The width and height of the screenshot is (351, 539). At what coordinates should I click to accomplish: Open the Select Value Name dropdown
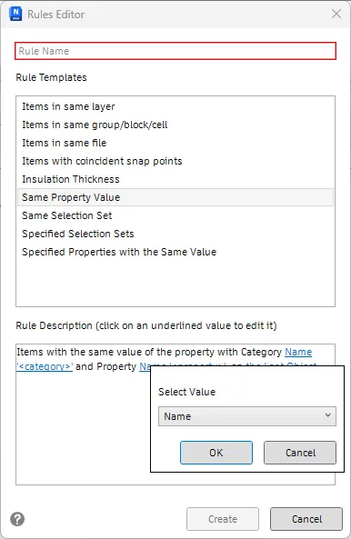pyautogui.click(x=246, y=416)
